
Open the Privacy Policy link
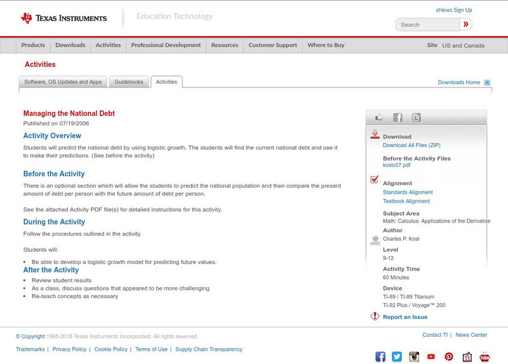[69, 349]
